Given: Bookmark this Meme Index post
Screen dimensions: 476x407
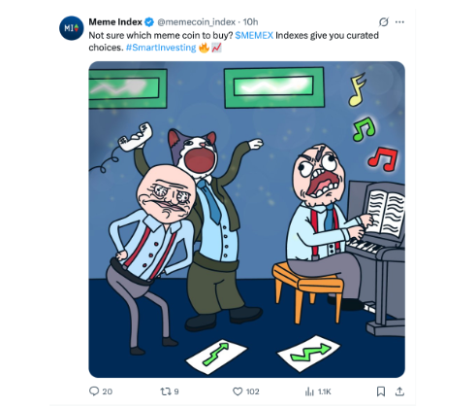Looking at the screenshot, I should pyautogui.click(x=381, y=391).
